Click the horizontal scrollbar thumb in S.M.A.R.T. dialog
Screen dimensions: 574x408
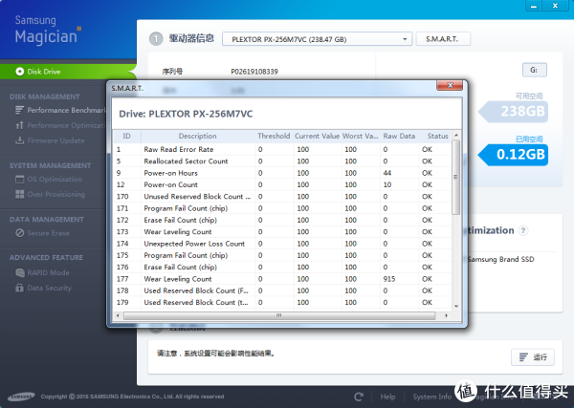click(279, 315)
